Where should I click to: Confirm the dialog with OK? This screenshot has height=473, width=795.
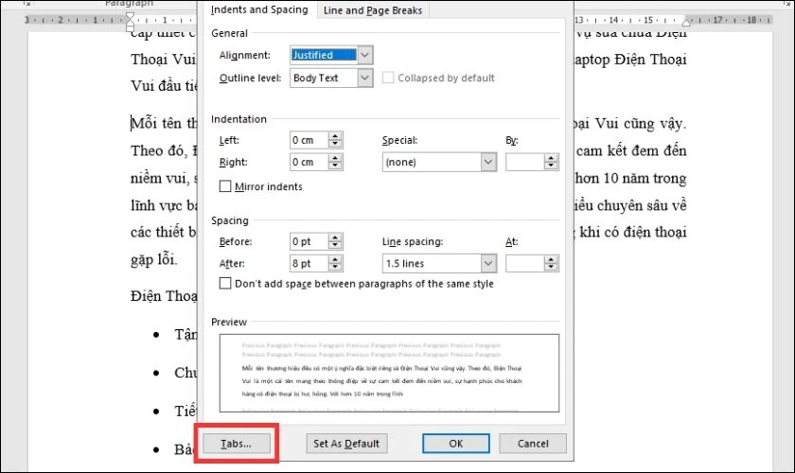456,444
